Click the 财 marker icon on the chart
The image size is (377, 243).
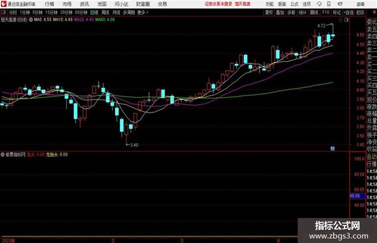333,148
